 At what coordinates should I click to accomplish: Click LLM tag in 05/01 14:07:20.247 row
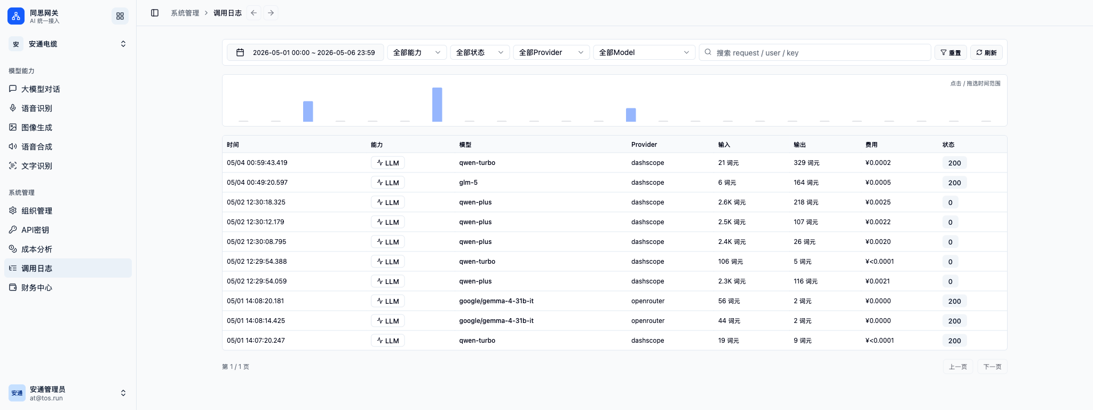[x=388, y=341]
